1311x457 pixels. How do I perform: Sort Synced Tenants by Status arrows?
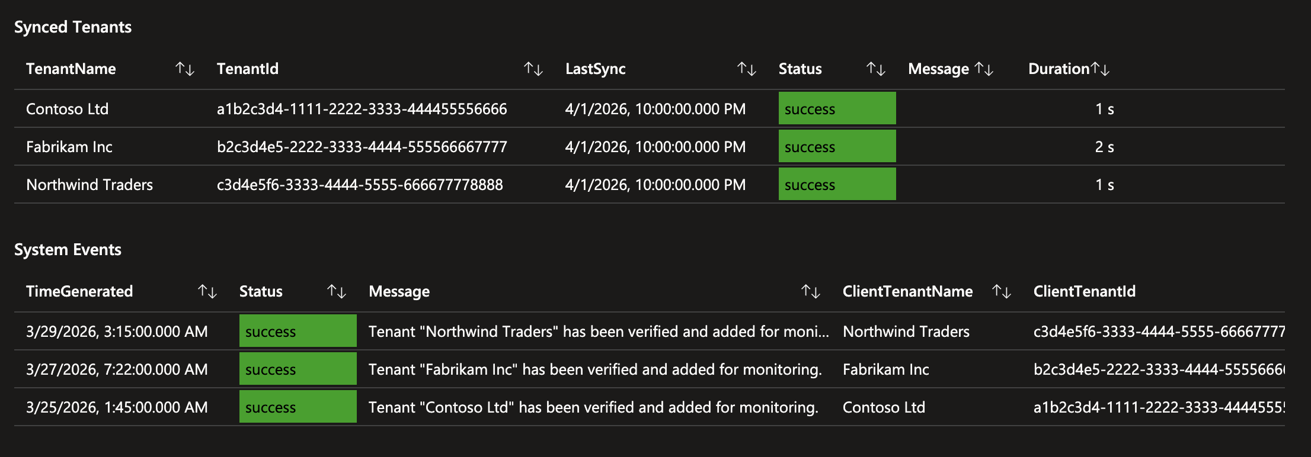(x=876, y=69)
